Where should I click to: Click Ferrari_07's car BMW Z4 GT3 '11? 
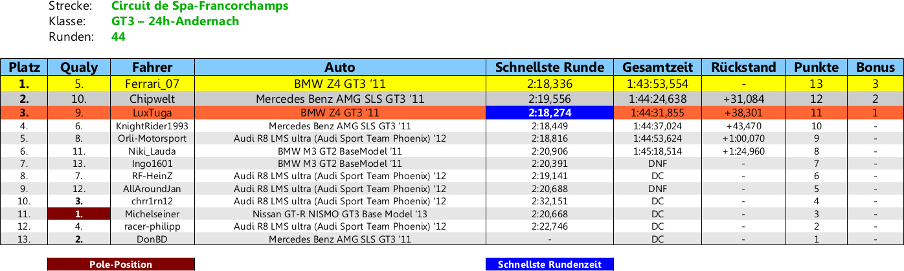(340, 83)
